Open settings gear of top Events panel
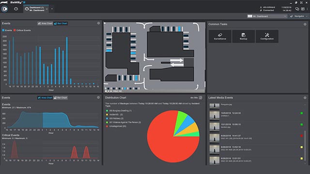 [98, 23]
